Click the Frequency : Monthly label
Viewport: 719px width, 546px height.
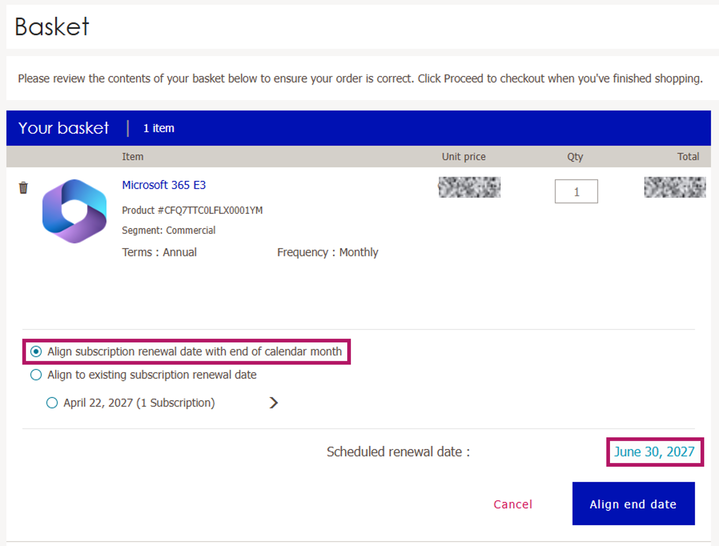pyautogui.click(x=328, y=252)
